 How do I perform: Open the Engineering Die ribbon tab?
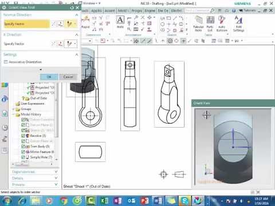(150, 11)
